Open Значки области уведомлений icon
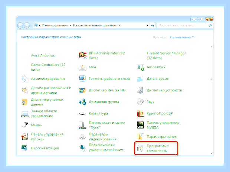Image resolution: width=230 pixels, height=172 pixels. [x=24, y=114]
